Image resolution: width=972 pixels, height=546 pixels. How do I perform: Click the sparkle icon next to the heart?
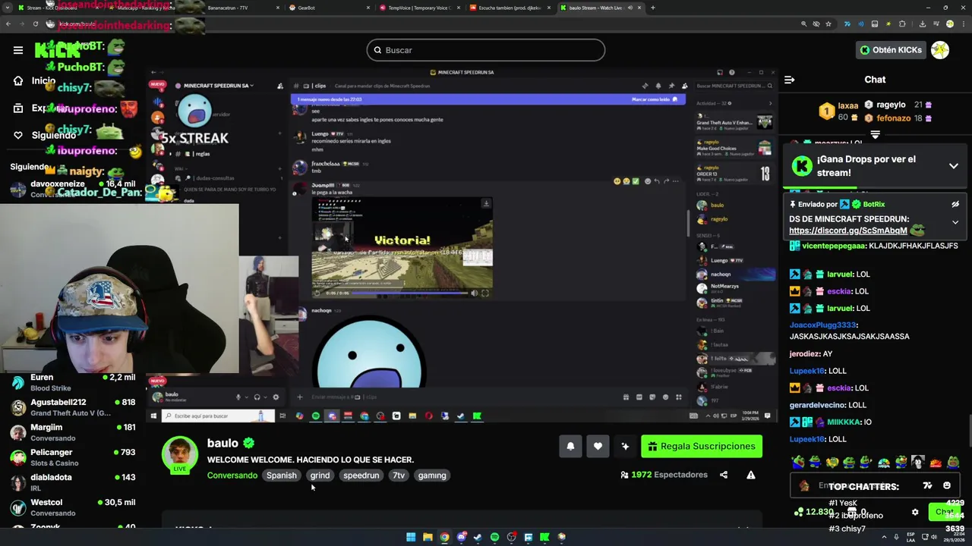coord(625,446)
